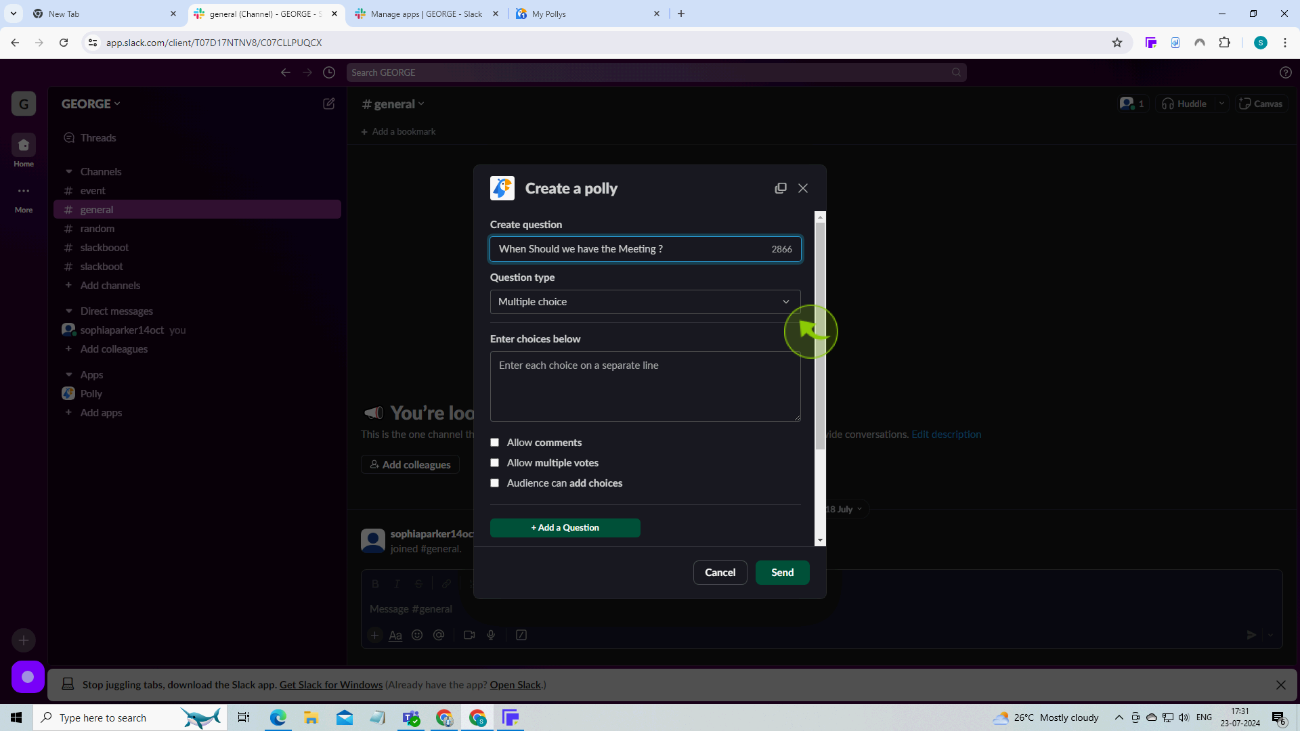Screen dimensions: 1300x731
Task: Close the Create a polly dialog
Action: click(x=803, y=188)
